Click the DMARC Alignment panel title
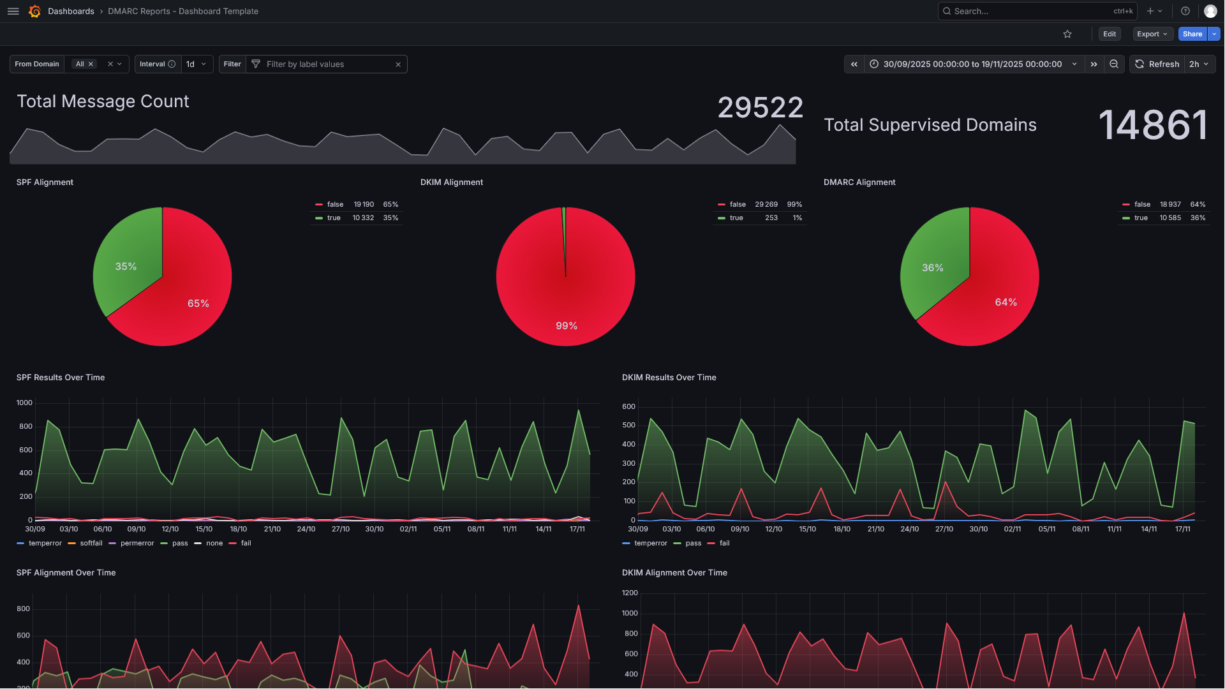 coord(859,182)
